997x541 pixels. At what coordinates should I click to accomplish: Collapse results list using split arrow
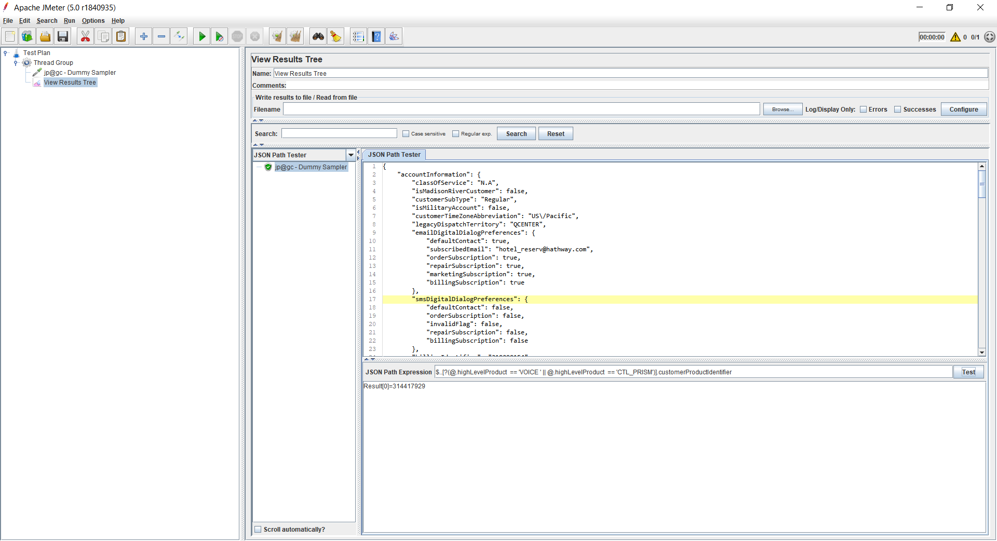click(x=358, y=152)
